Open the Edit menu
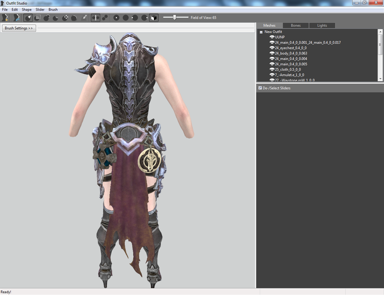Viewport: 384px width, 295px height. click(15, 10)
